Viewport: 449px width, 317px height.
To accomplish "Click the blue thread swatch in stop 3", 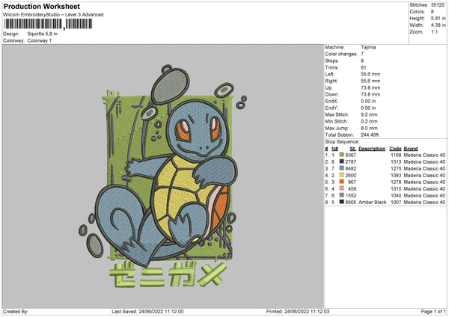I will [342, 168].
